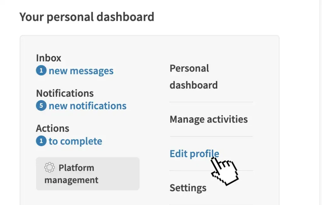Viewport: 322px width, 205px height.
Task: Open the Manage activities menu item
Action: pyautogui.click(x=208, y=119)
